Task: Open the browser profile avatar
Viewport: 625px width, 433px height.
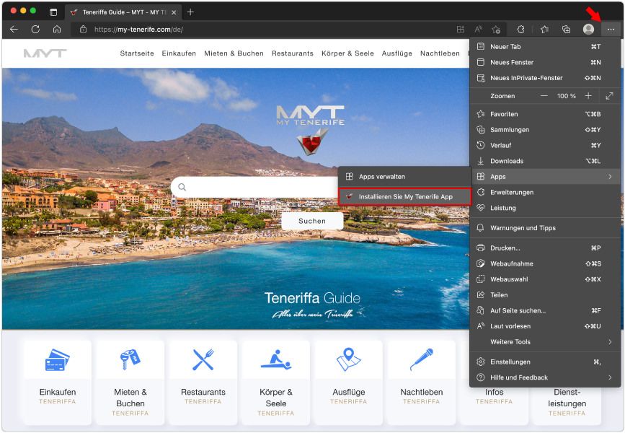Action: pyautogui.click(x=588, y=29)
